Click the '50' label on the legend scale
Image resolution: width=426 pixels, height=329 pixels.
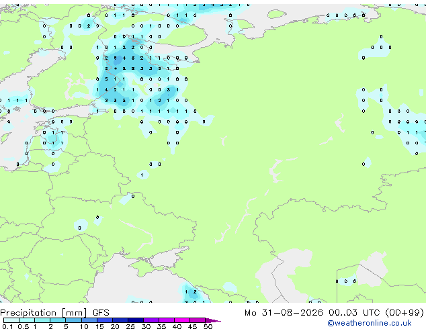208,326
